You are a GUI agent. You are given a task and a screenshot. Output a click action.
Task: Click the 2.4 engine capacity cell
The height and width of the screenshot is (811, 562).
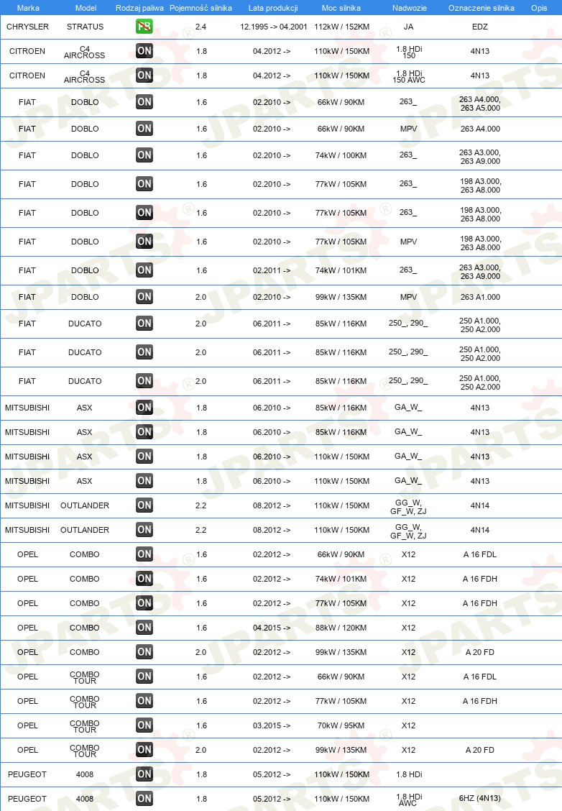(201, 27)
